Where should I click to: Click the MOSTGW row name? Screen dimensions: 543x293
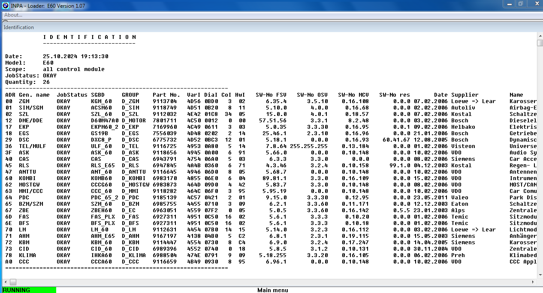point(29,184)
